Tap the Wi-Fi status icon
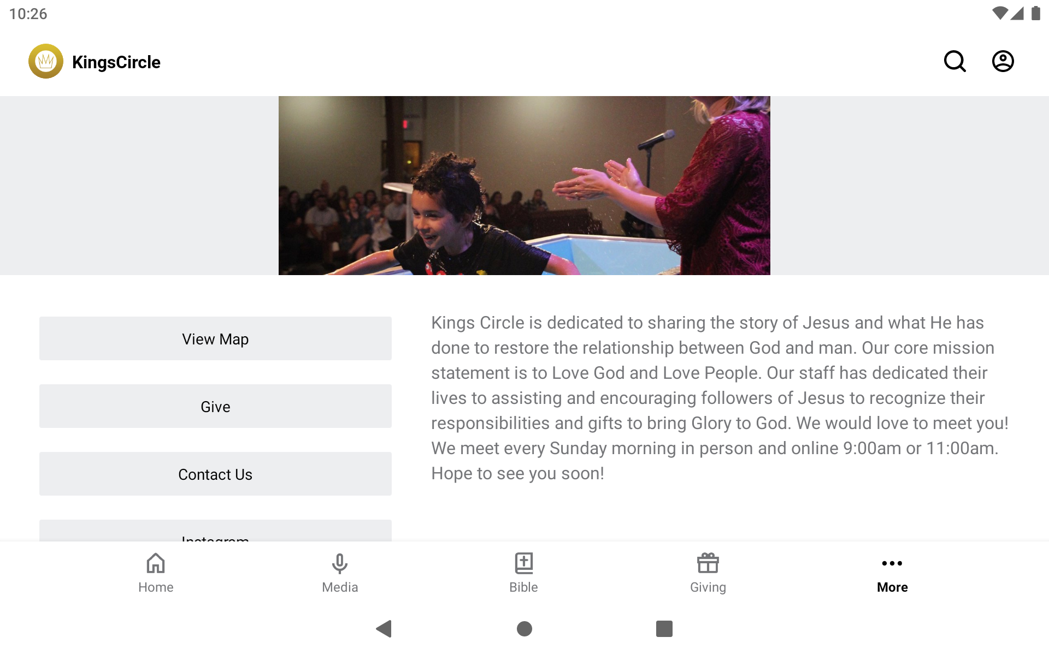Viewport: 1049px width, 655px height. [x=1000, y=13]
